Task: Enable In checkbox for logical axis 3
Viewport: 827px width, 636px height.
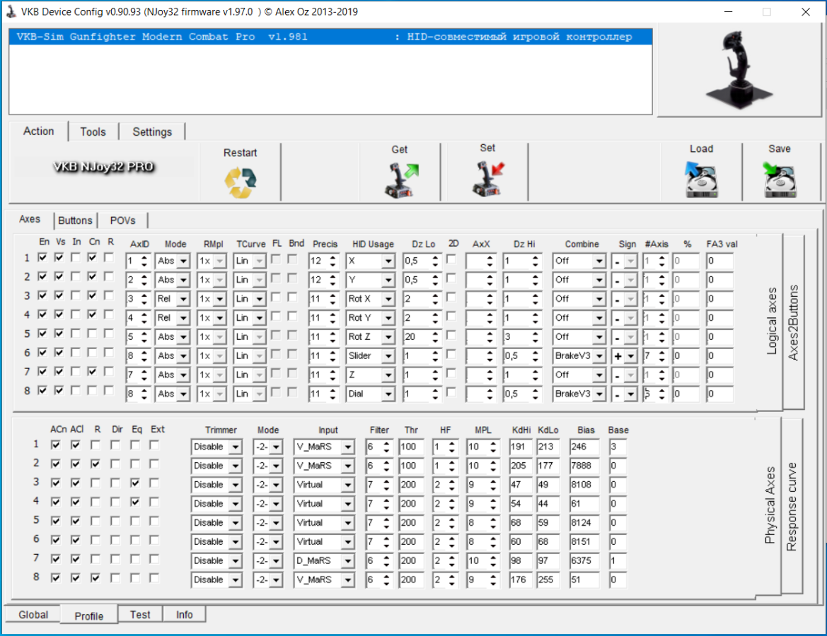Action: click(76, 295)
